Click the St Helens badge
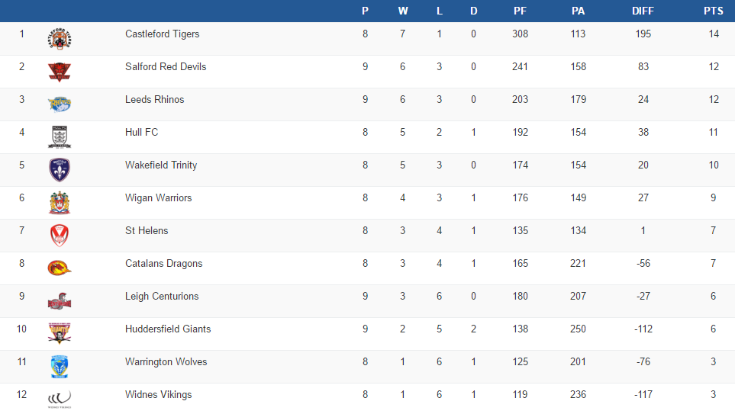735x414 pixels. coord(60,236)
